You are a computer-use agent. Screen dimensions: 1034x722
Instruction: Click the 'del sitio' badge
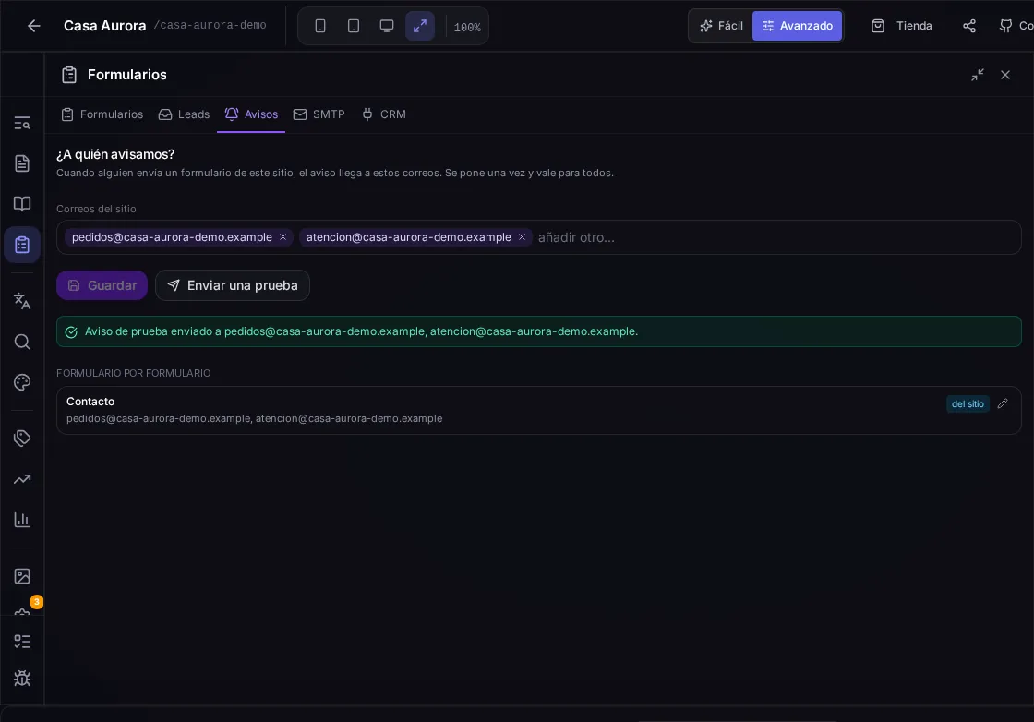pos(968,403)
